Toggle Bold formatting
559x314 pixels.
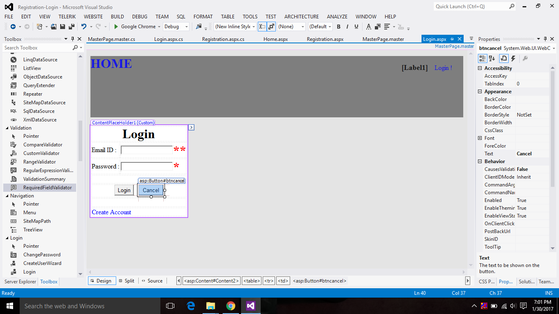(x=339, y=27)
